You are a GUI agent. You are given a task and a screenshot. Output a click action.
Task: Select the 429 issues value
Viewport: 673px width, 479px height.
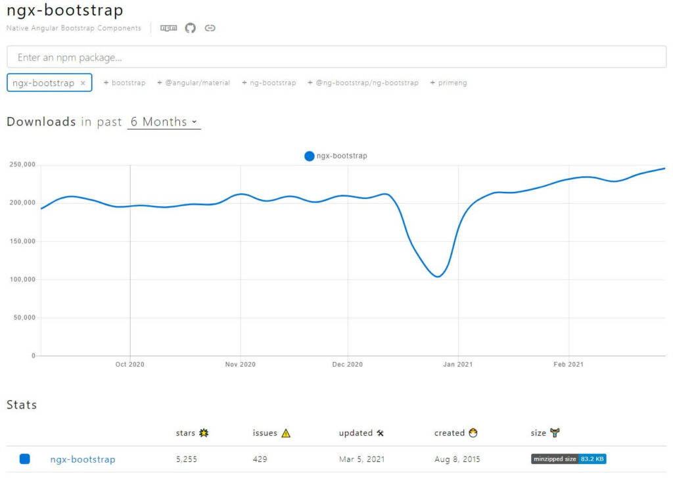click(260, 459)
